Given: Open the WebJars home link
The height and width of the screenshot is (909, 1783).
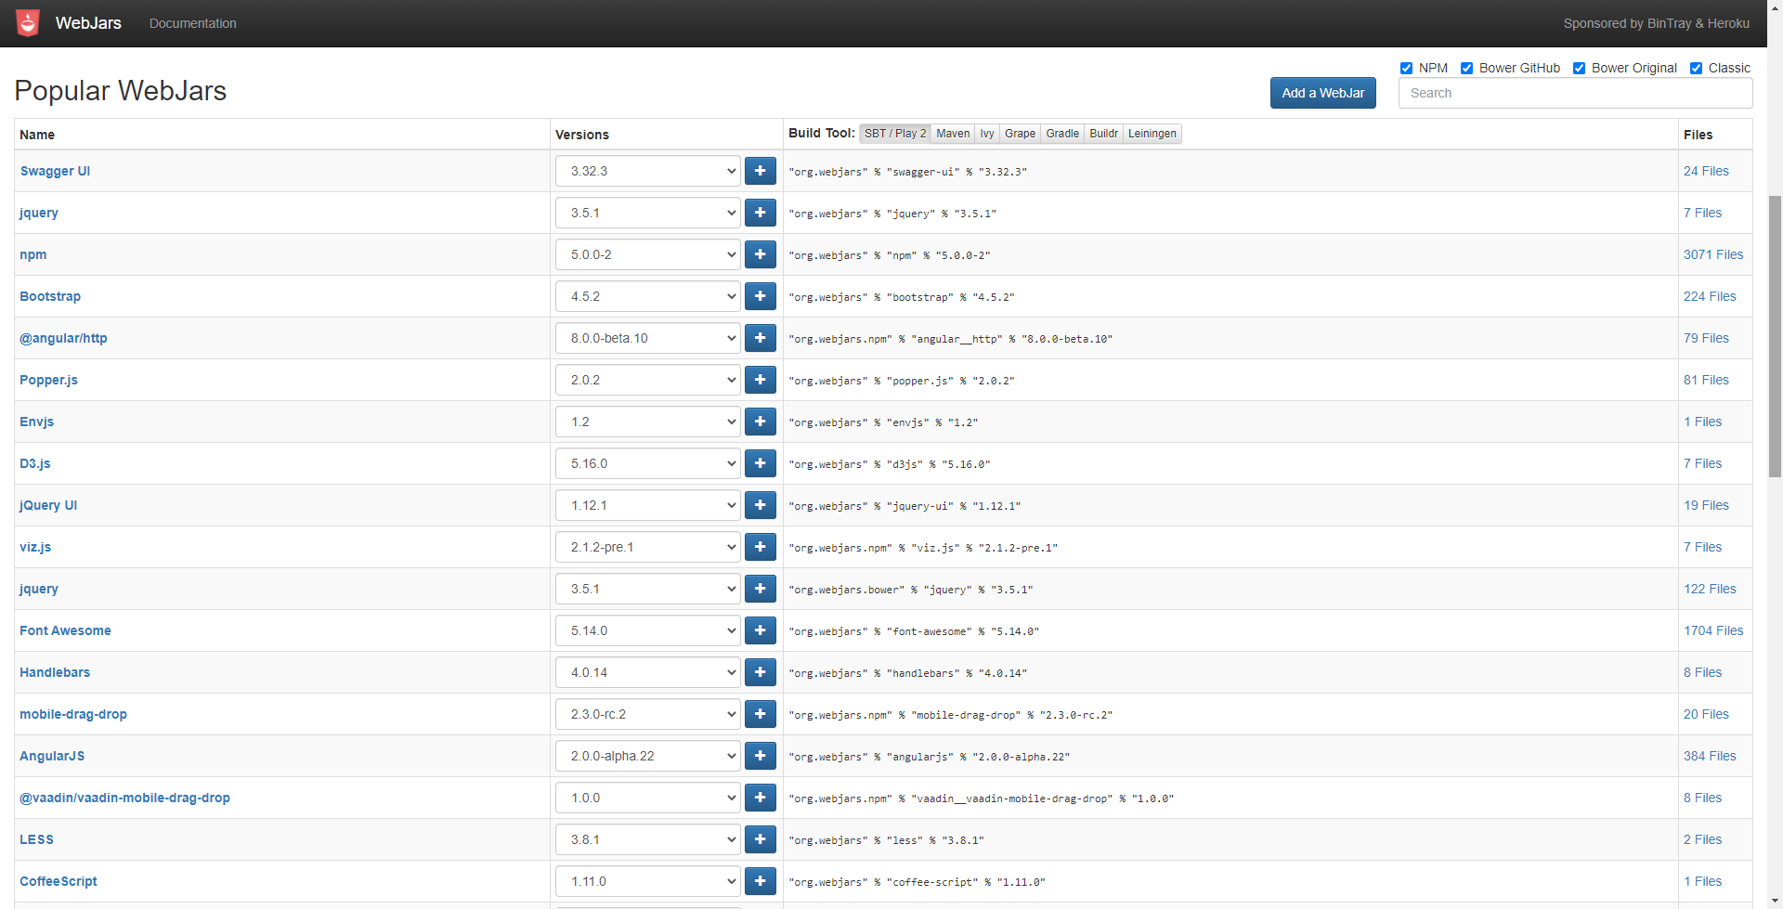Looking at the screenshot, I should pyautogui.click(x=88, y=23).
